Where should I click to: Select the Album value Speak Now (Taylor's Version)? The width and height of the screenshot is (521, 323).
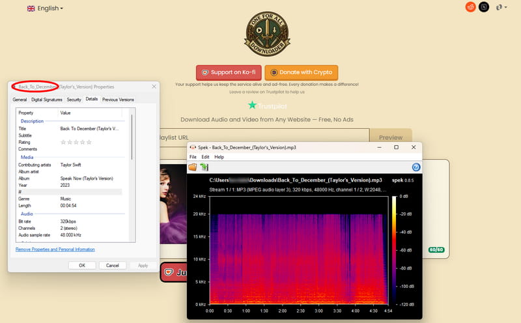pyautogui.click(x=87, y=178)
